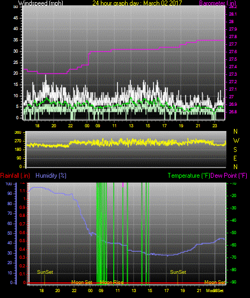Viewport: 250px width, 298px height.
Task: Click the W compass label on direction graph
Action: 236,141
